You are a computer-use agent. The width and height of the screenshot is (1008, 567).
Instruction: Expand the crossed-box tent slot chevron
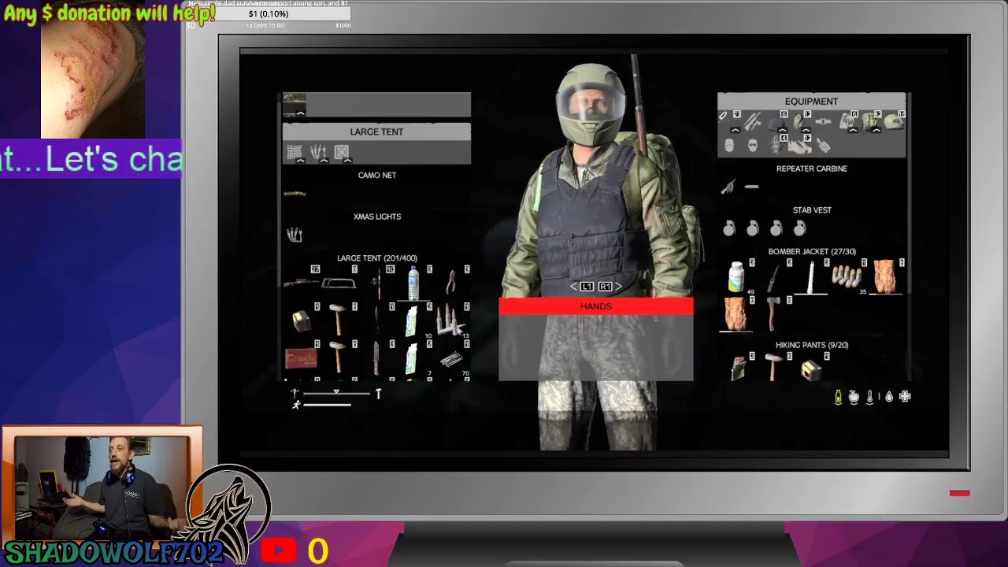pyautogui.click(x=347, y=160)
